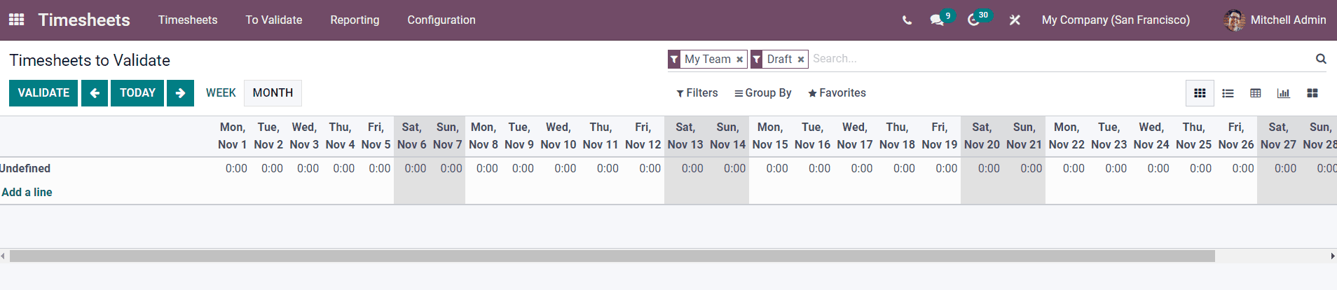1337x290 pixels.
Task: Click the phone call icon
Action: [907, 20]
